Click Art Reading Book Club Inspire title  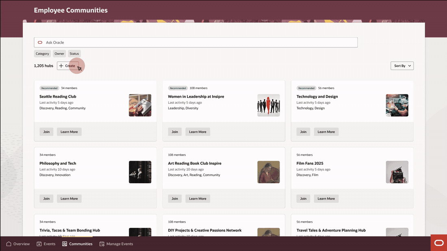pyautogui.click(x=194, y=163)
